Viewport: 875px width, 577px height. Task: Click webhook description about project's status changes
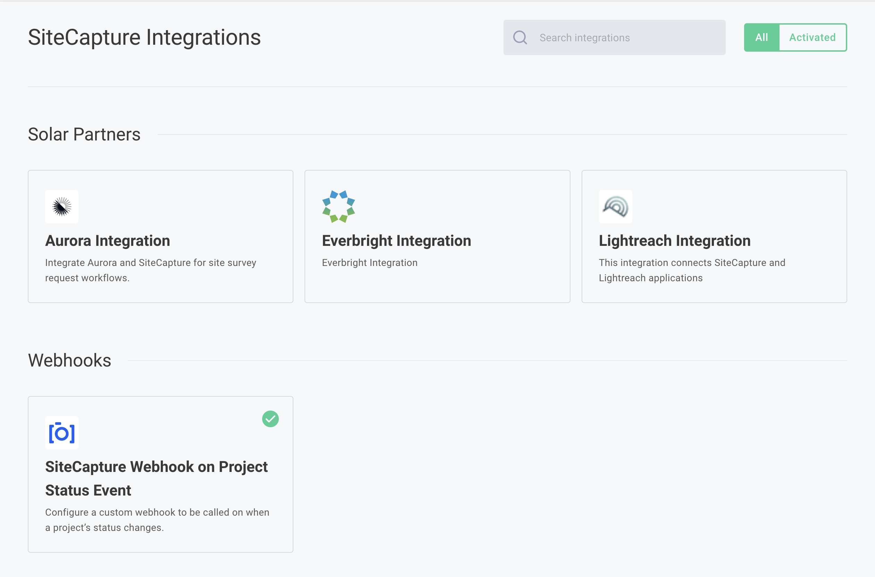157,520
